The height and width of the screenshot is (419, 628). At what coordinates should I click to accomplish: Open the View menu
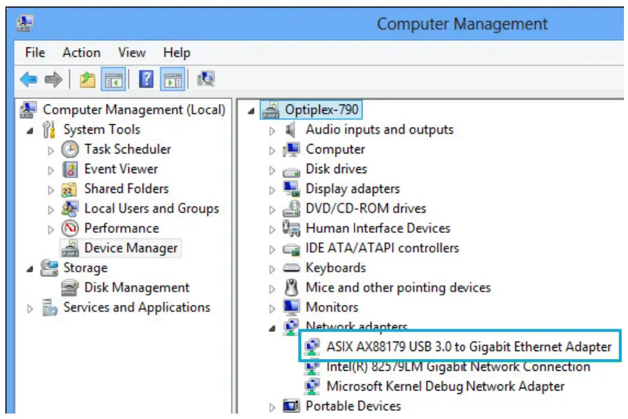click(132, 52)
